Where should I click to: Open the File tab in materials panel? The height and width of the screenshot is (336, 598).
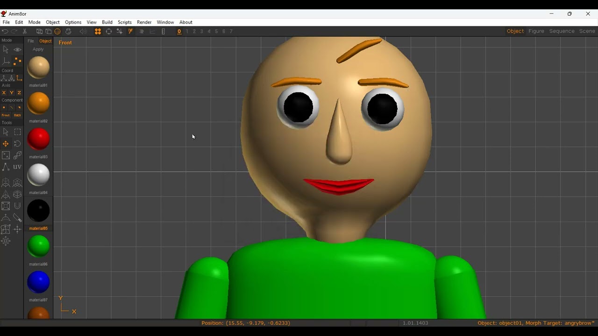31,41
